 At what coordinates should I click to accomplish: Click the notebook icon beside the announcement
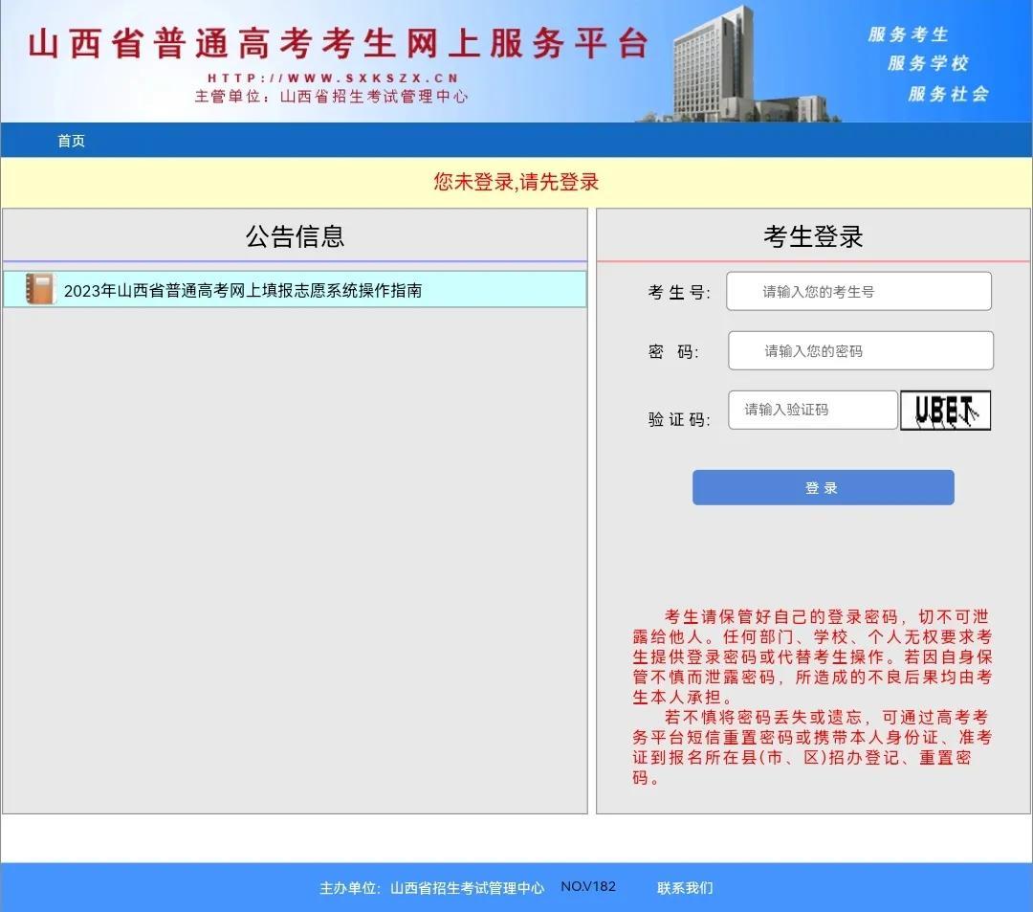pos(39,289)
